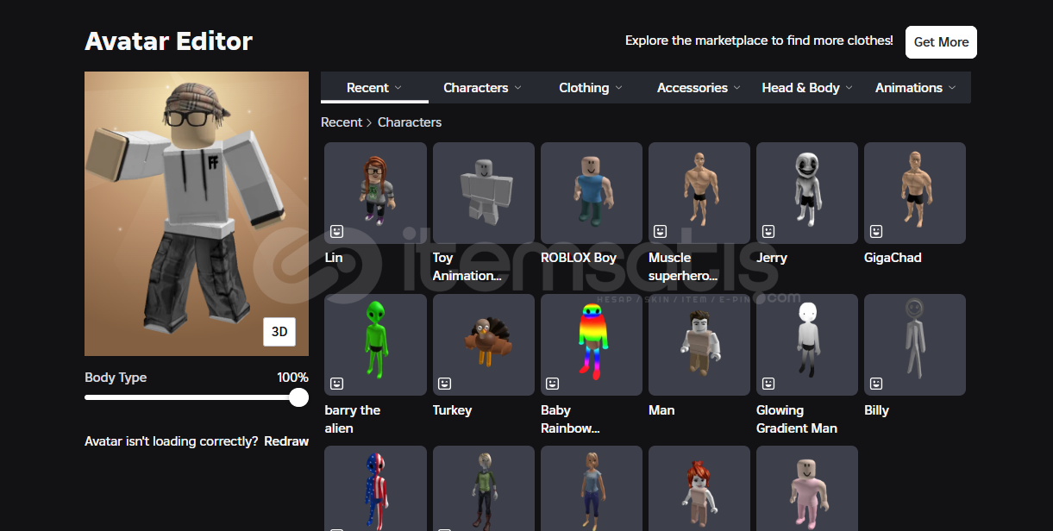Image resolution: width=1053 pixels, height=531 pixels.
Task: Click the avatar preview image
Action: [x=197, y=214]
